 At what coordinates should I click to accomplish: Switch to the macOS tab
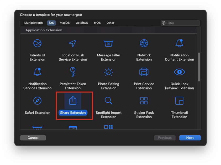pyautogui.click(x=65, y=23)
